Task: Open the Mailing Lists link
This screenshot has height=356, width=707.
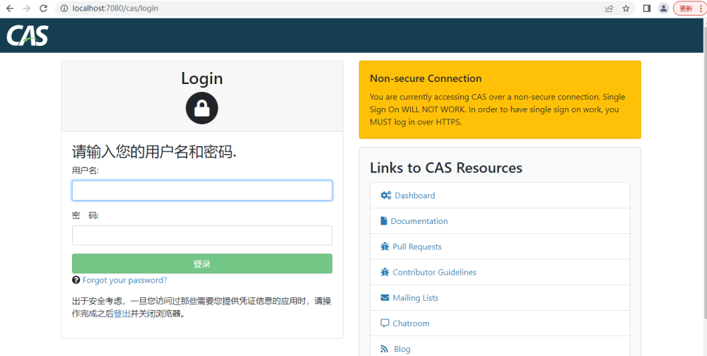Action: tap(415, 298)
